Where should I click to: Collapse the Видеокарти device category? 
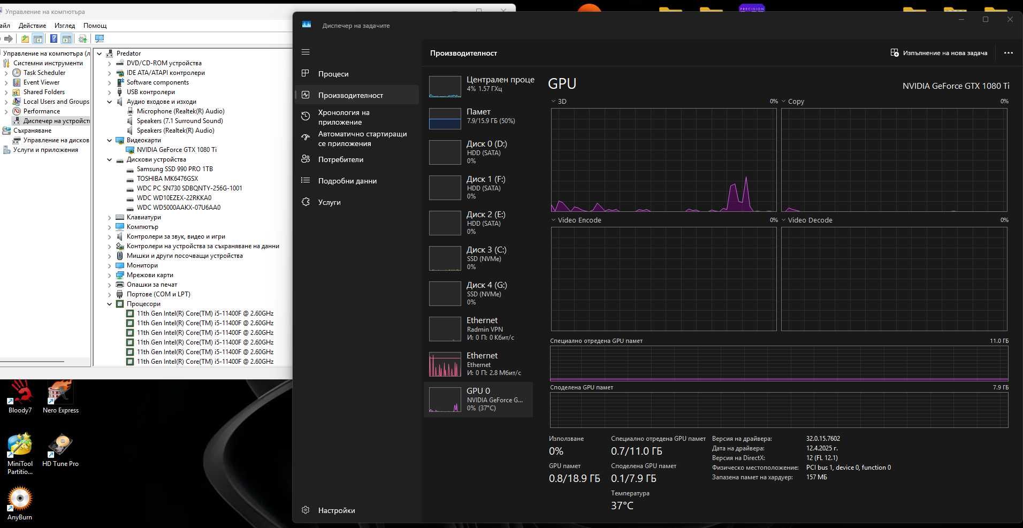point(110,141)
